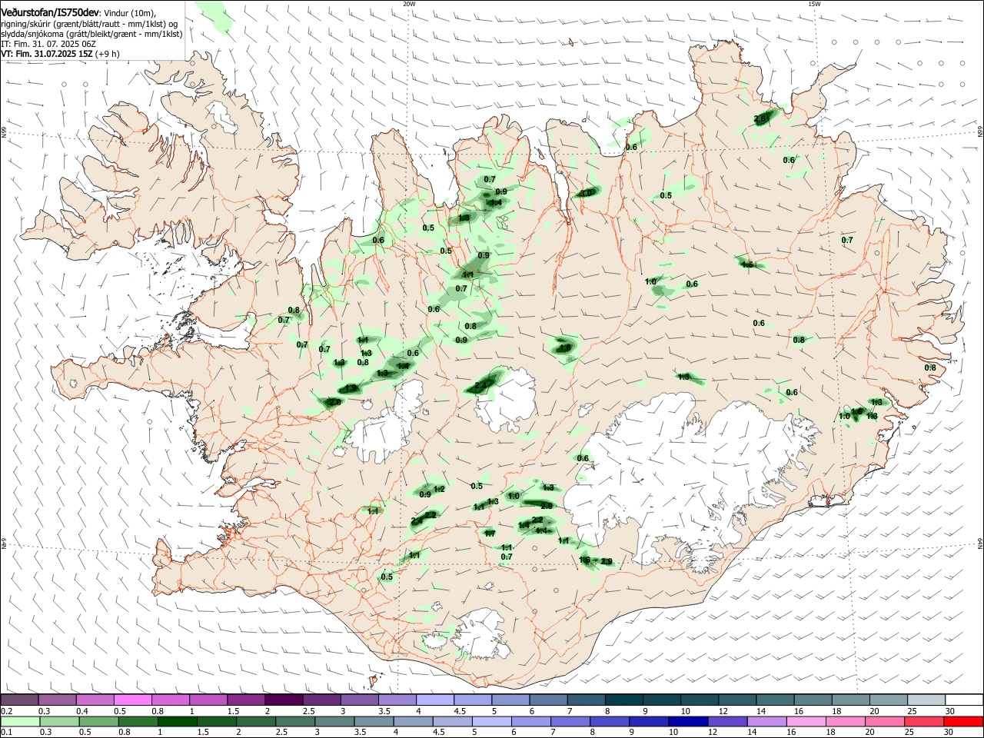
Task: Click the light lavender 4 swatch in upper legend
Action: 435,700
